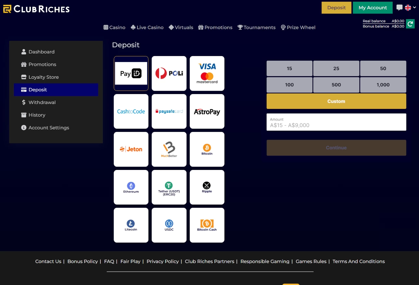This screenshot has width=419, height=285.
Task: Select PayID payment method
Action: point(131,73)
